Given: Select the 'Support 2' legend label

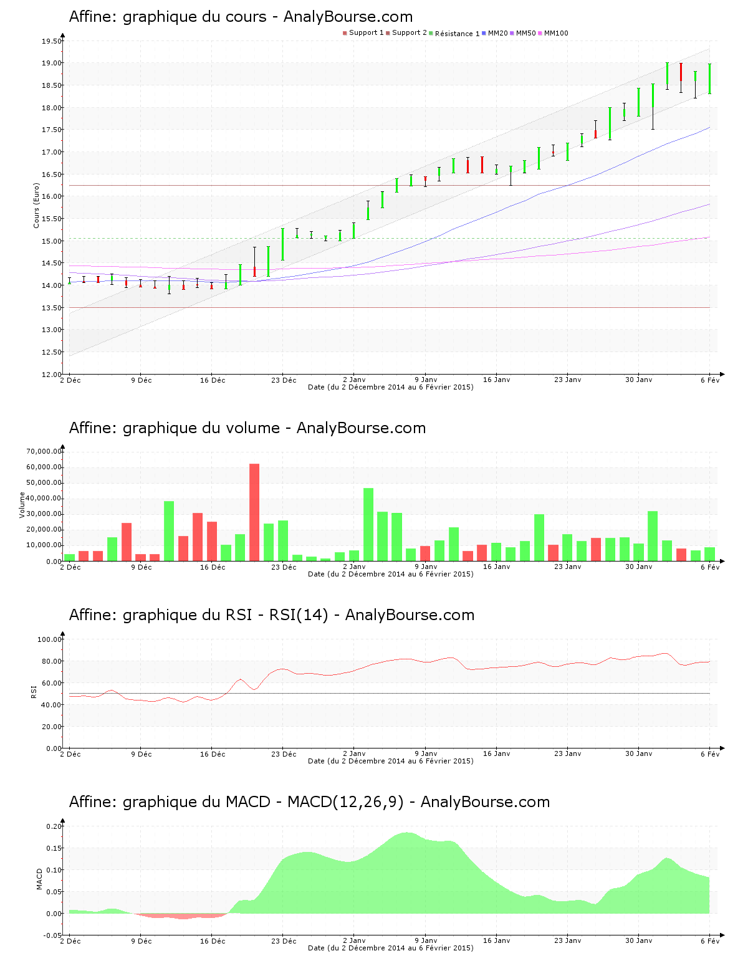Looking at the screenshot, I should (410, 33).
